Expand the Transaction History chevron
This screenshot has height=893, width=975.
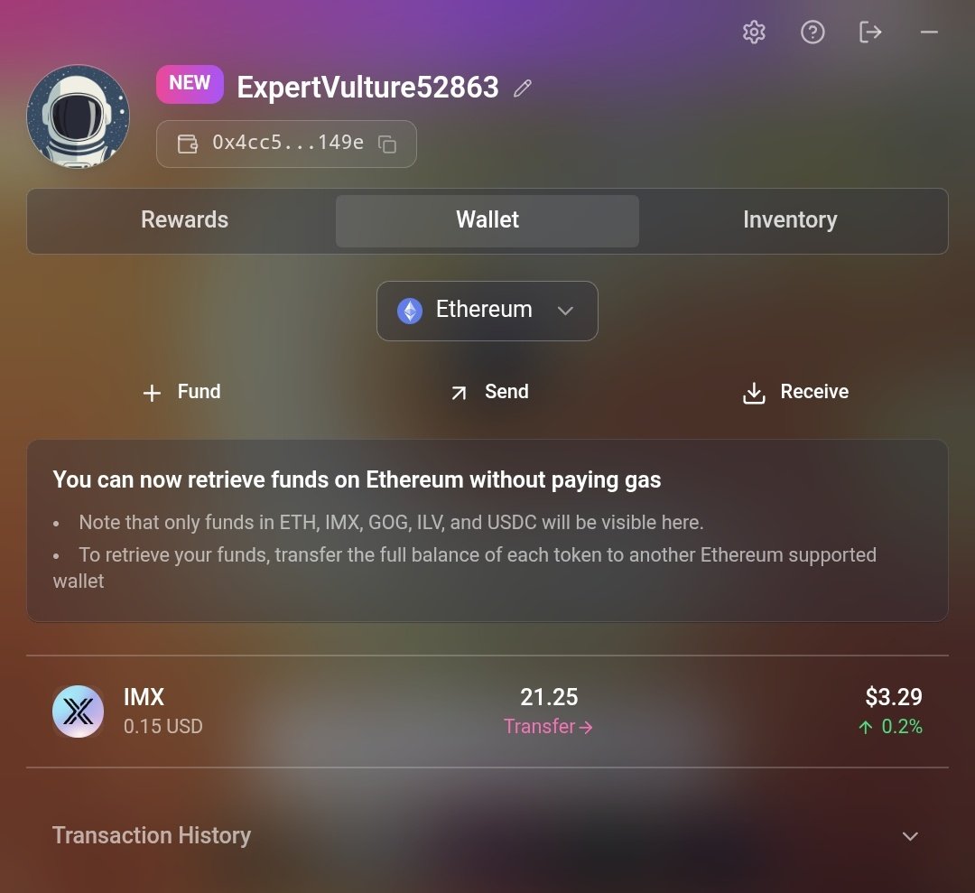tap(910, 836)
